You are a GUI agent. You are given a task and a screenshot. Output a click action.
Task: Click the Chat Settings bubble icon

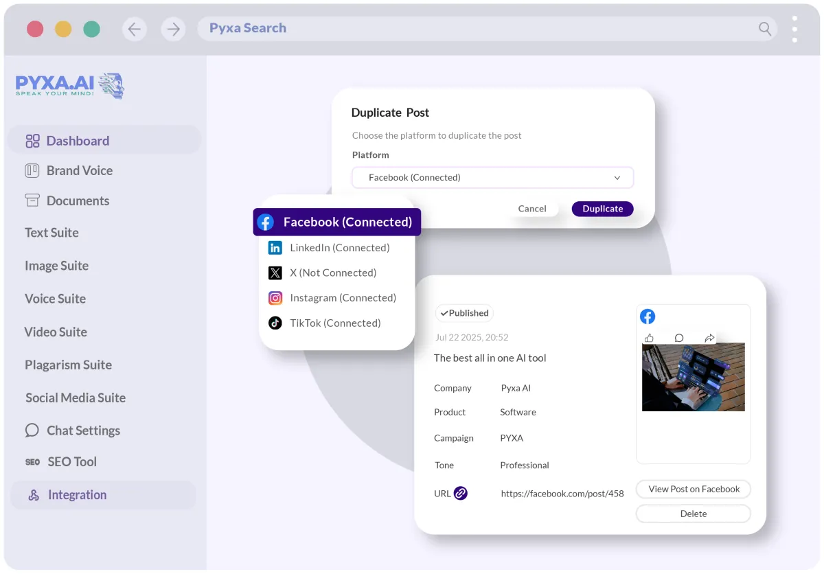tap(32, 430)
